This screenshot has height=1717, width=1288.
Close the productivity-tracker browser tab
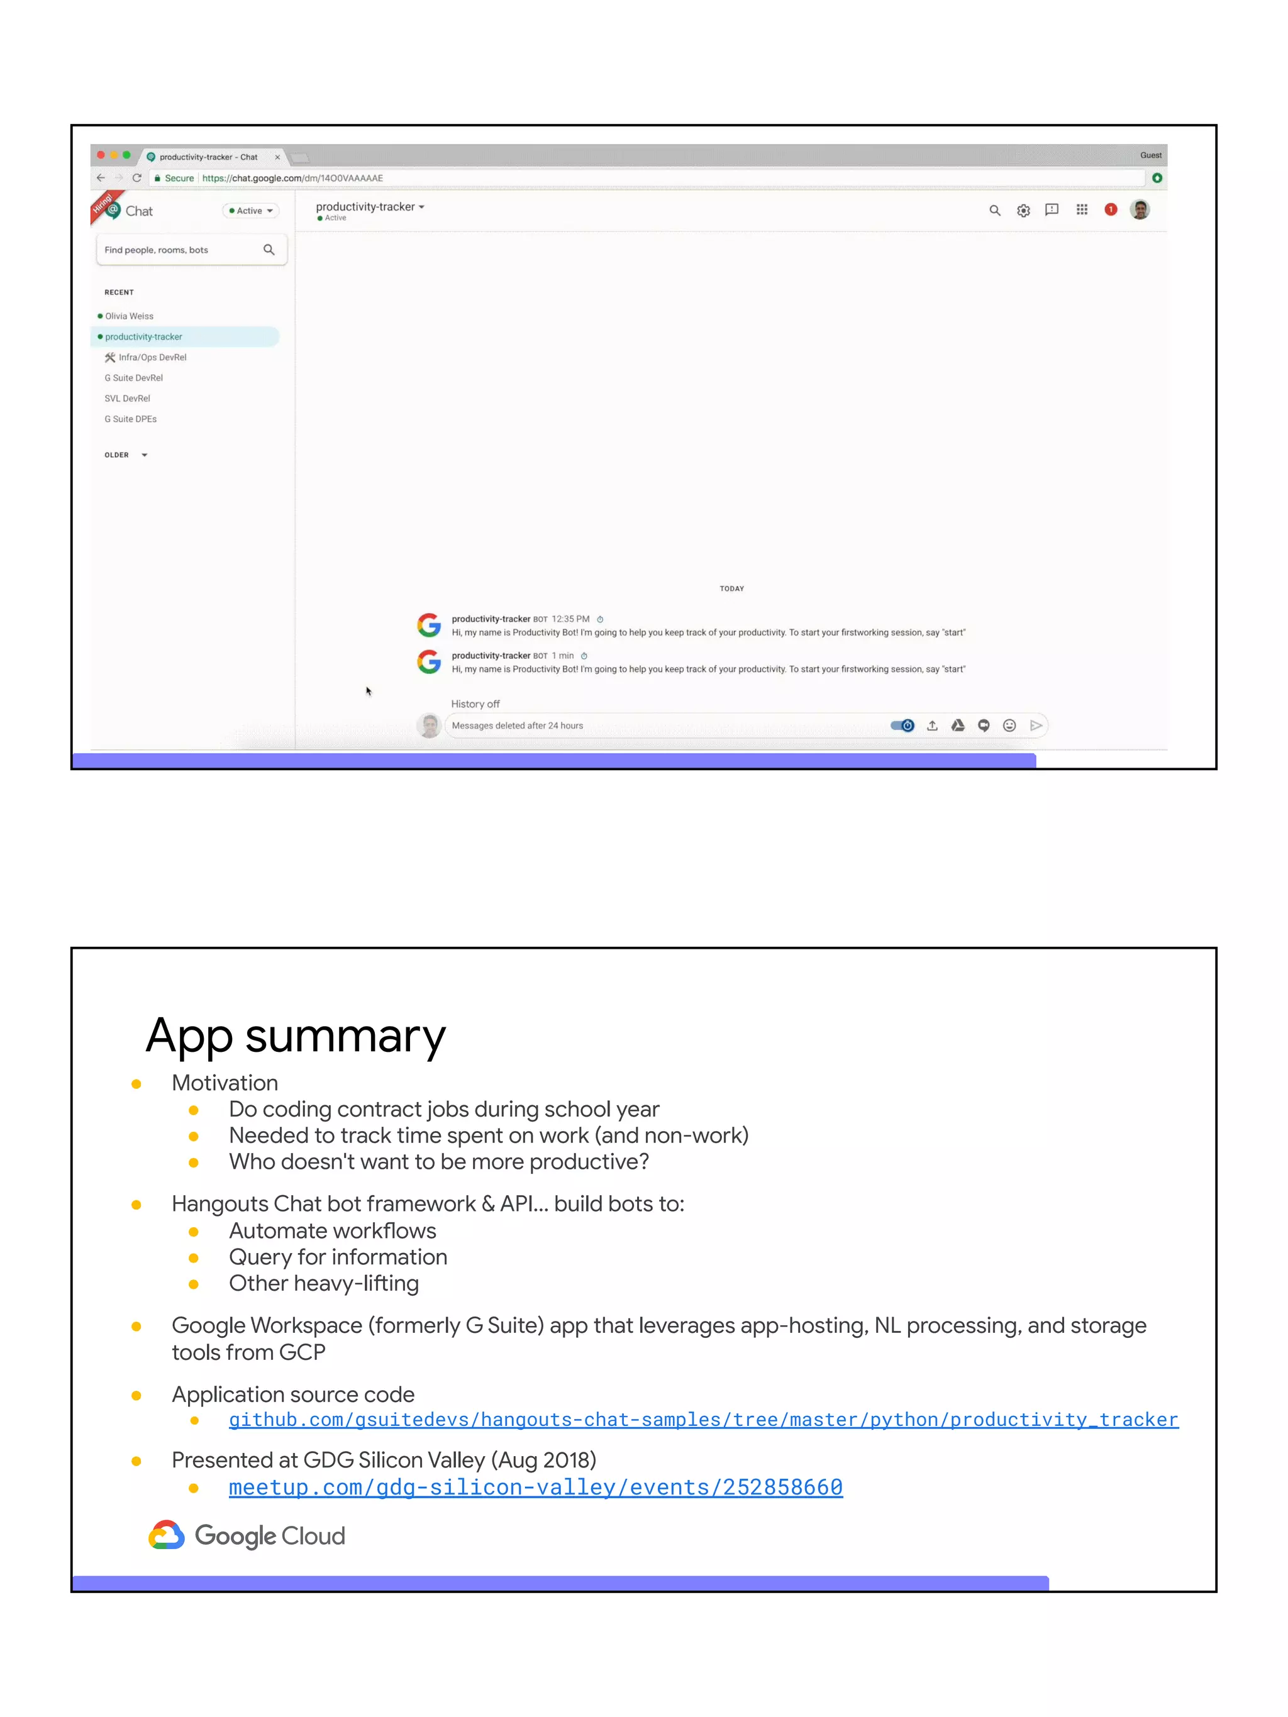[277, 157]
